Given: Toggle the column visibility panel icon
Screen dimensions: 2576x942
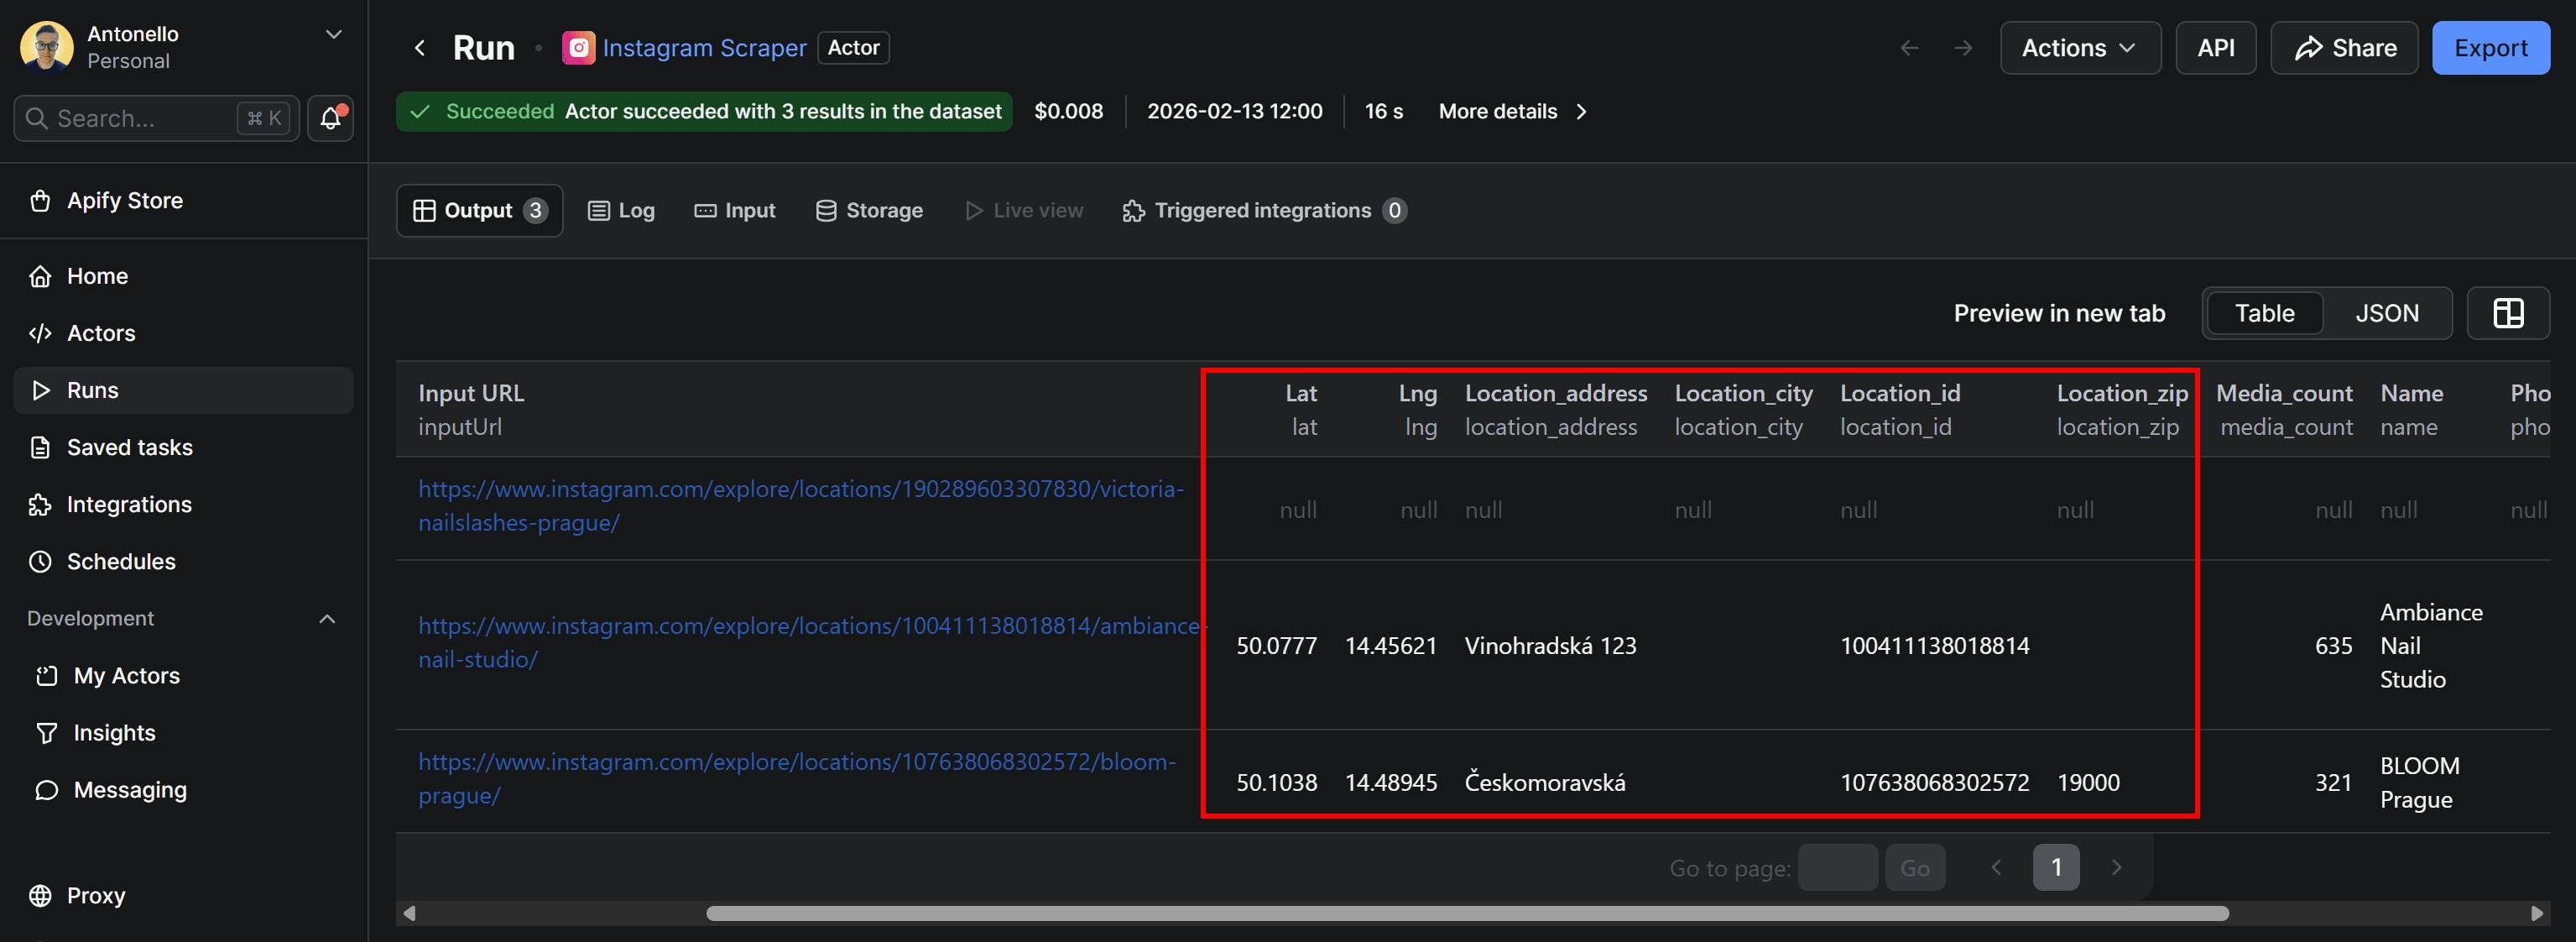Looking at the screenshot, I should pos(2508,312).
